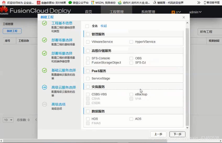Check the 灾备服务 group checkbox

[x=88, y=87]
